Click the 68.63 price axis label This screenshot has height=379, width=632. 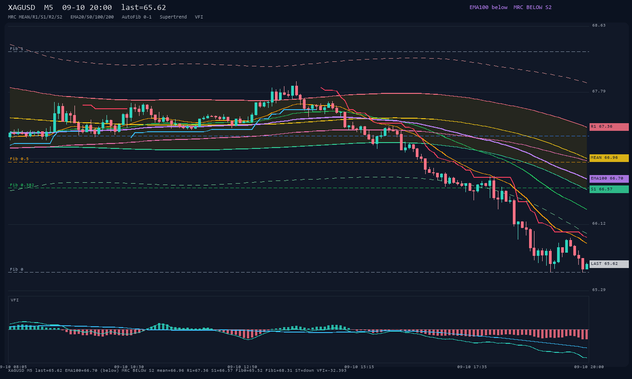[599, 25]
